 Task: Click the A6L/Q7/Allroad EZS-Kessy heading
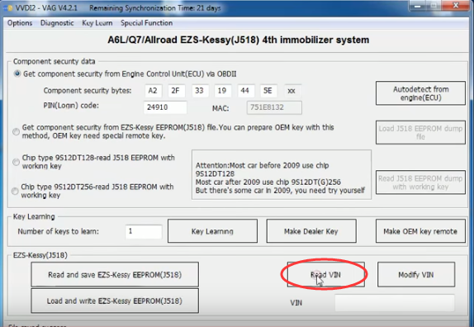[238, 40]
